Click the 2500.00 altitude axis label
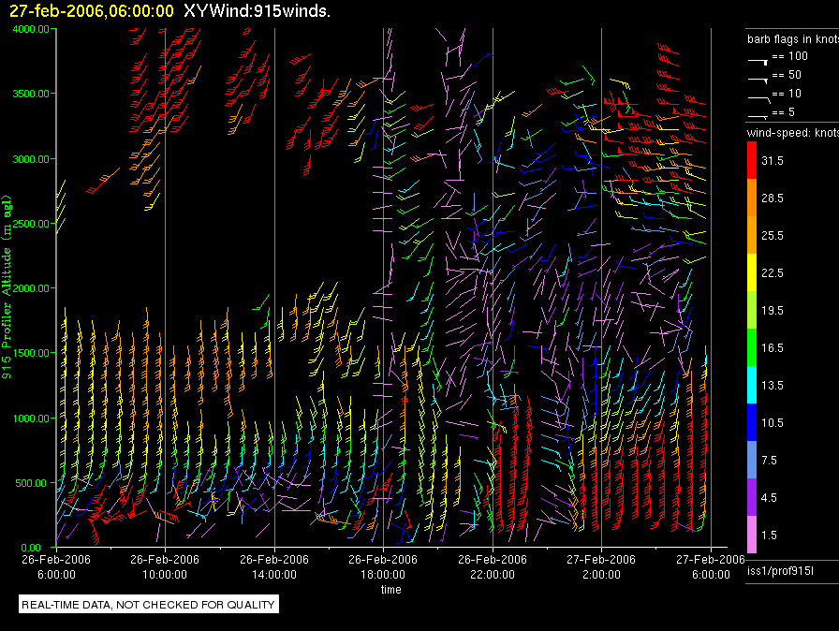This screenshot has width=839, height=631. (x=31, y=224)
